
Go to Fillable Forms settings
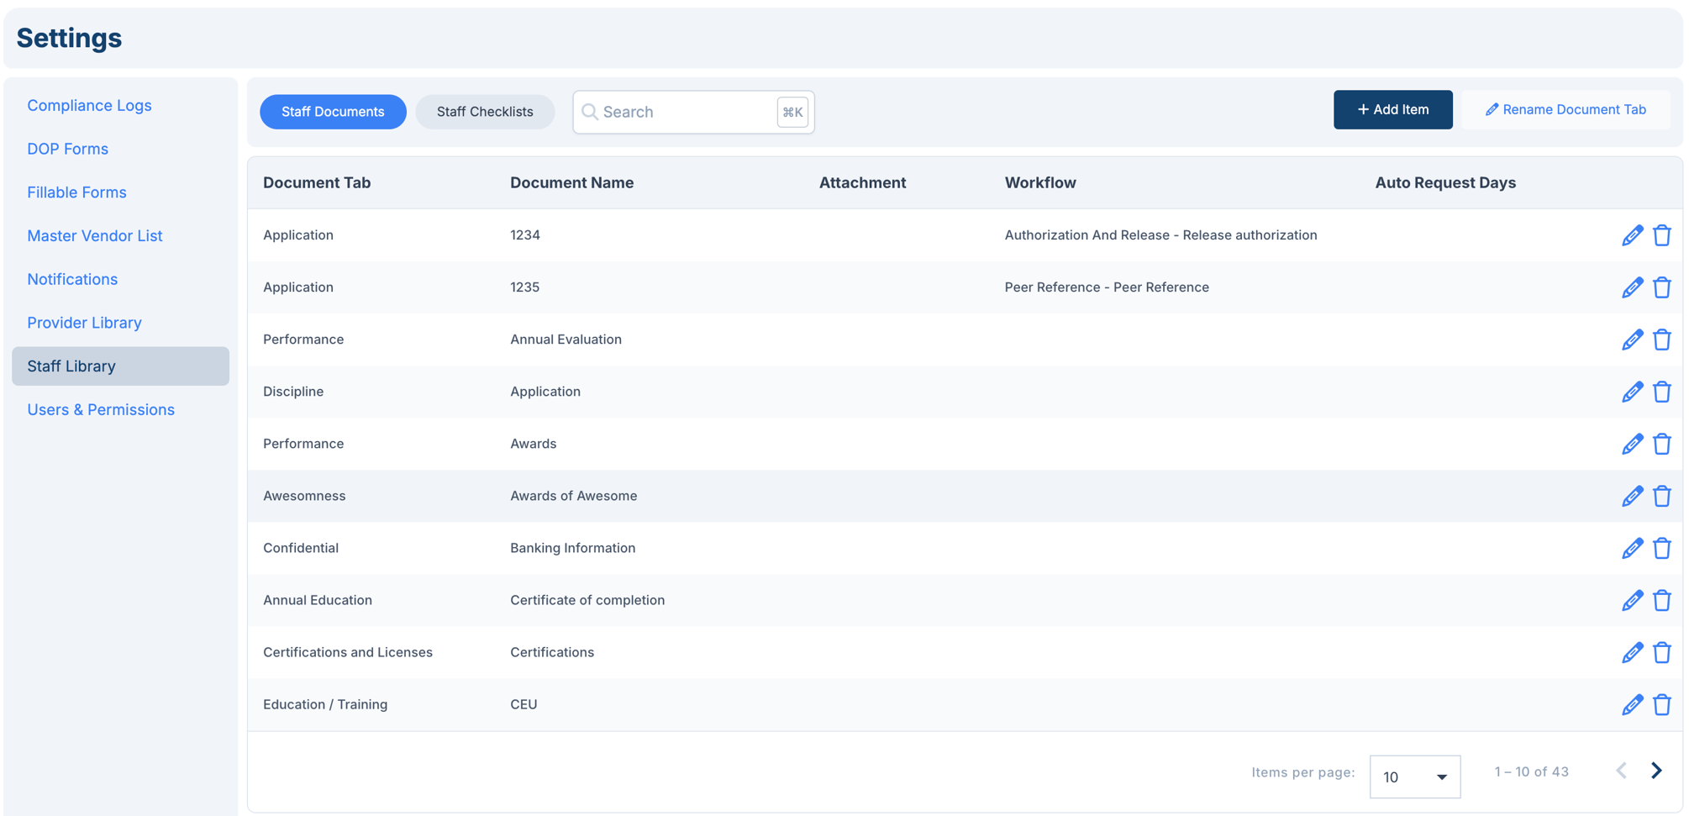point(76,192)
